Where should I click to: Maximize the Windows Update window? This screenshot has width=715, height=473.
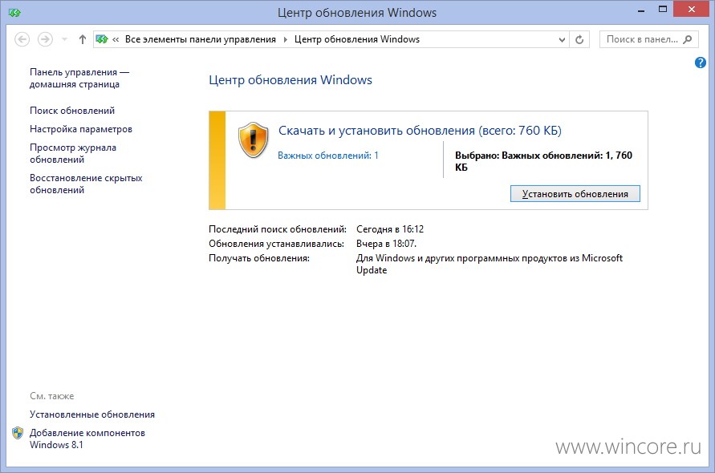[x=663, y=9]
